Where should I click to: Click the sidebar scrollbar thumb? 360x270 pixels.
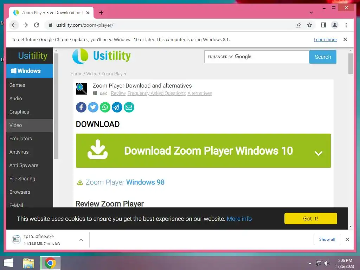(x=56, y=106)
